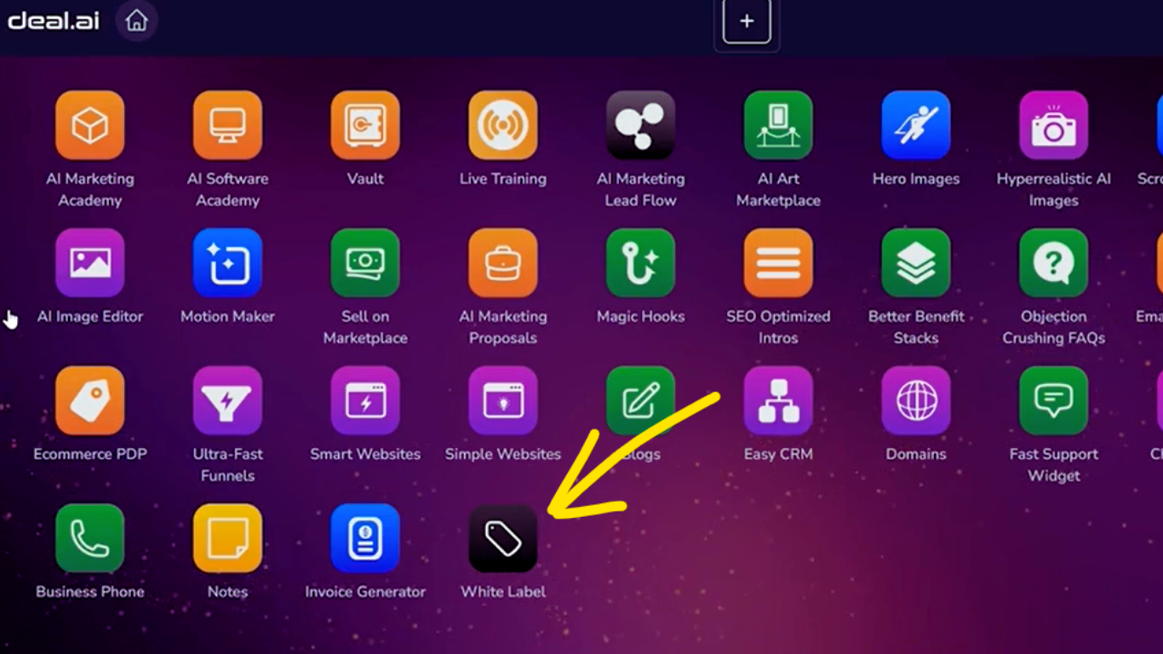Image resolution: width=1163 pixels, height=654 pixels.
Task: Open the Blogs app icon
Action: (640, 401)
